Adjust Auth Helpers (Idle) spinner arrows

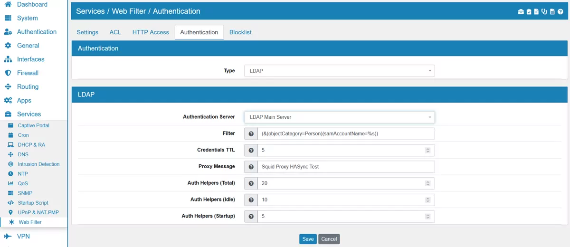427,200
